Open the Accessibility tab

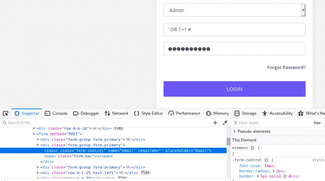(277, 114)
